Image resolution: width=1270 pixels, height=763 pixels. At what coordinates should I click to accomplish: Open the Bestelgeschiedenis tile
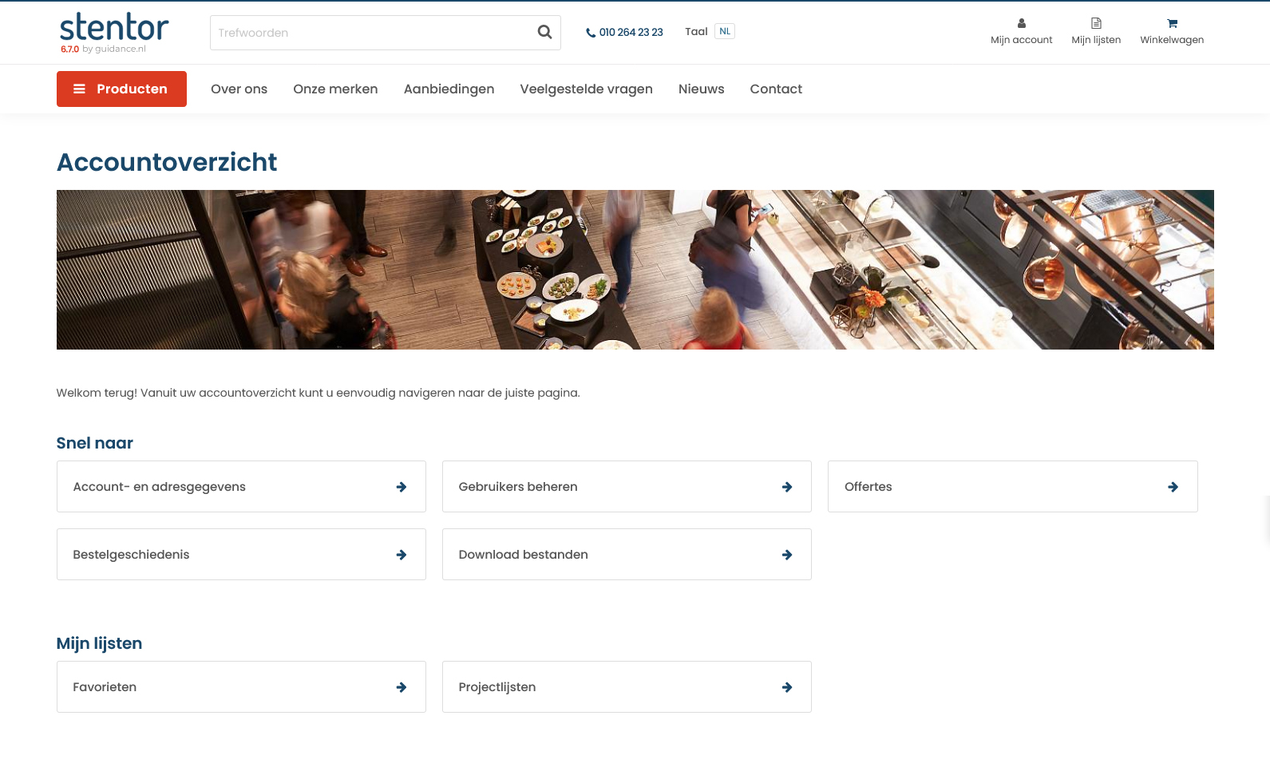240,555
